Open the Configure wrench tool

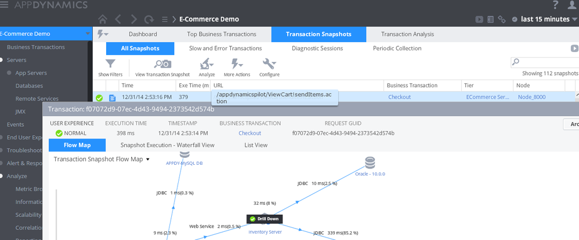click(269, 64)
